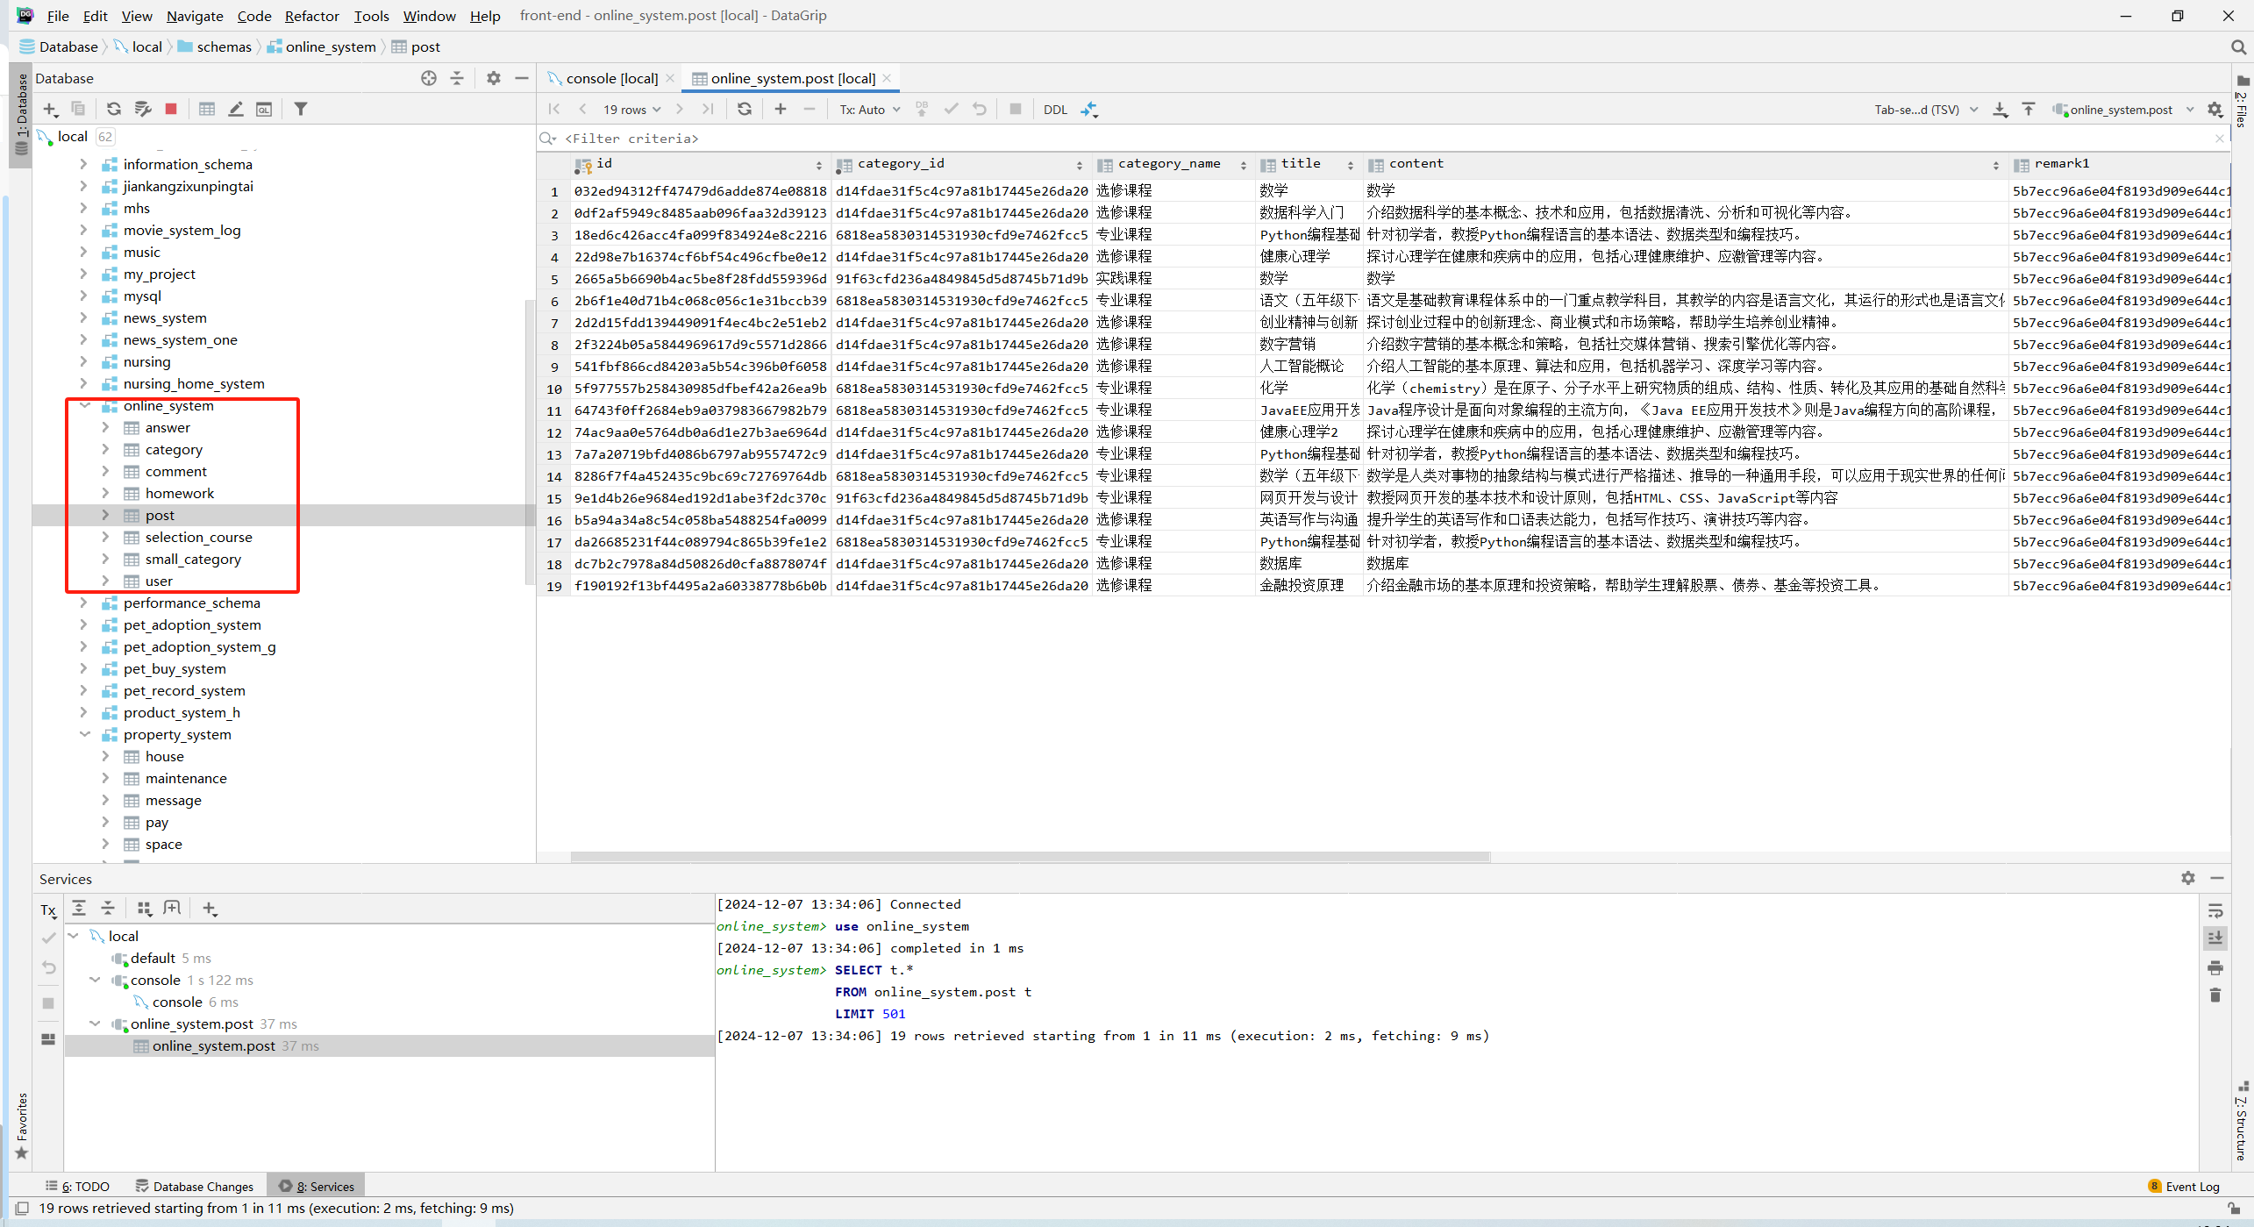Click the data grid horizontal scrollbar

(1030, 857)
